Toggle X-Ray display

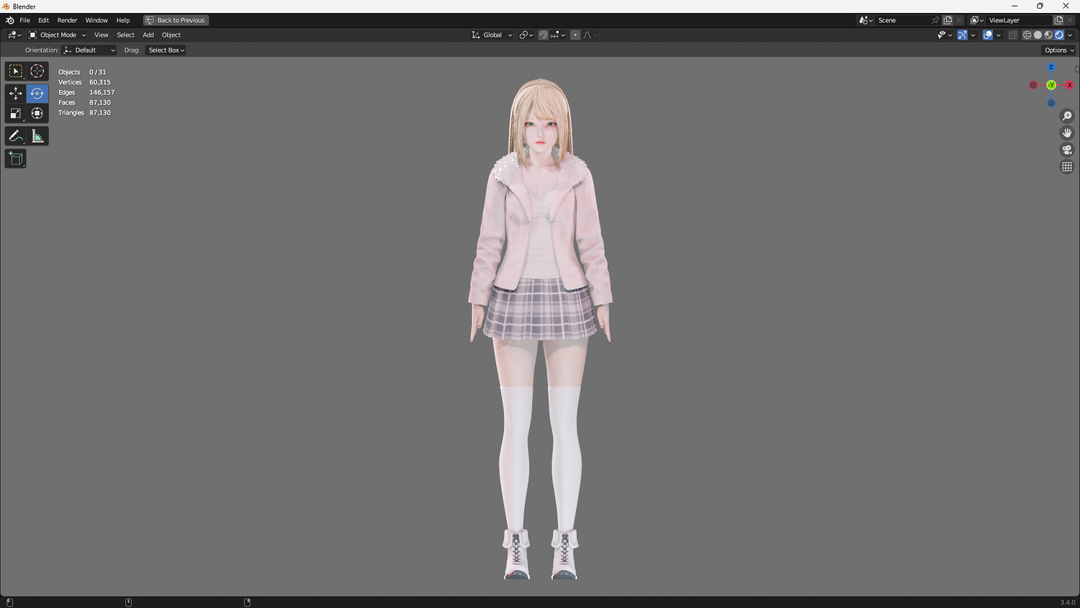click(x=1012, y=35)
